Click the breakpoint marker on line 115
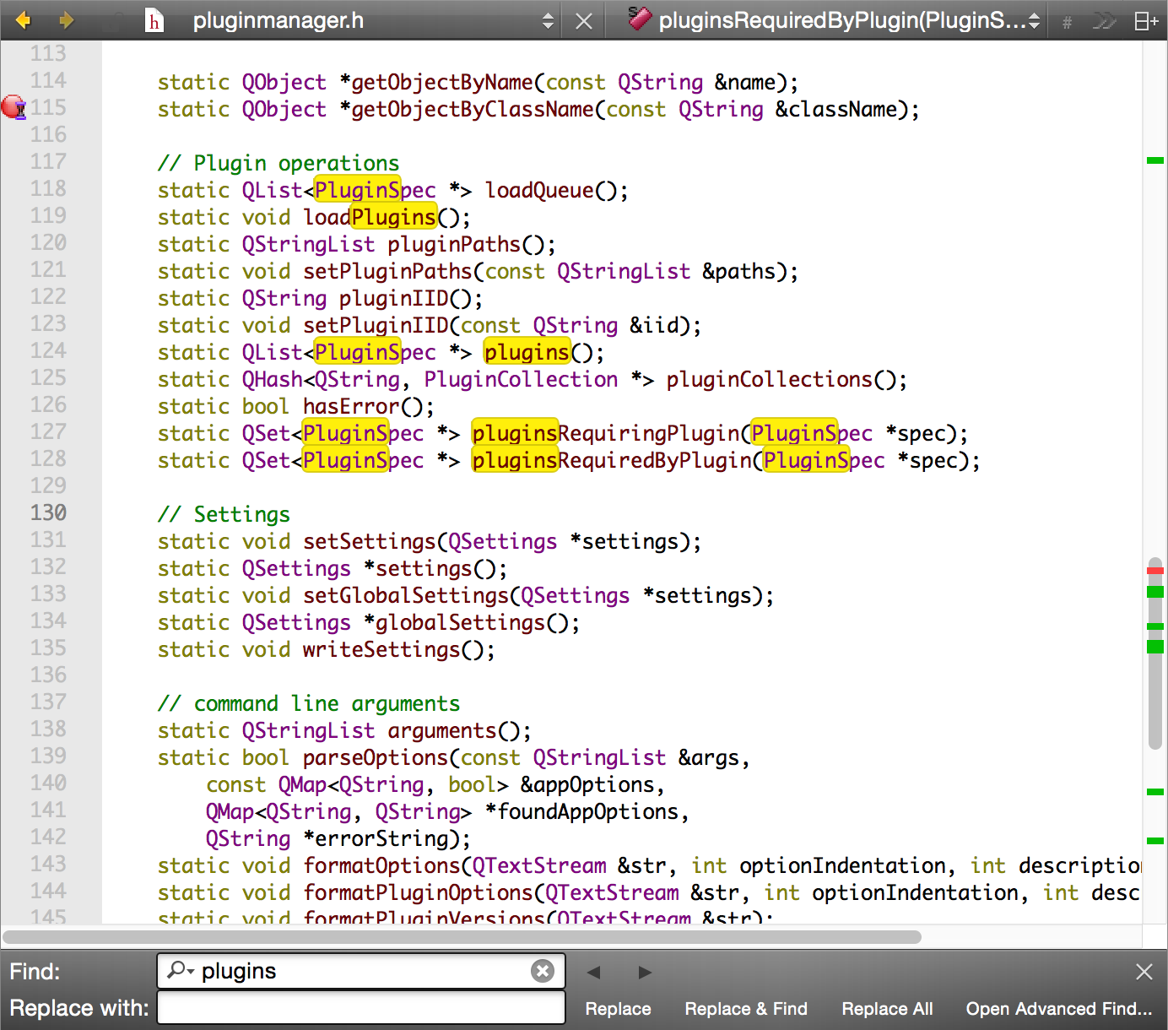Screen dimensions: 1168x1030 [14, 107]
